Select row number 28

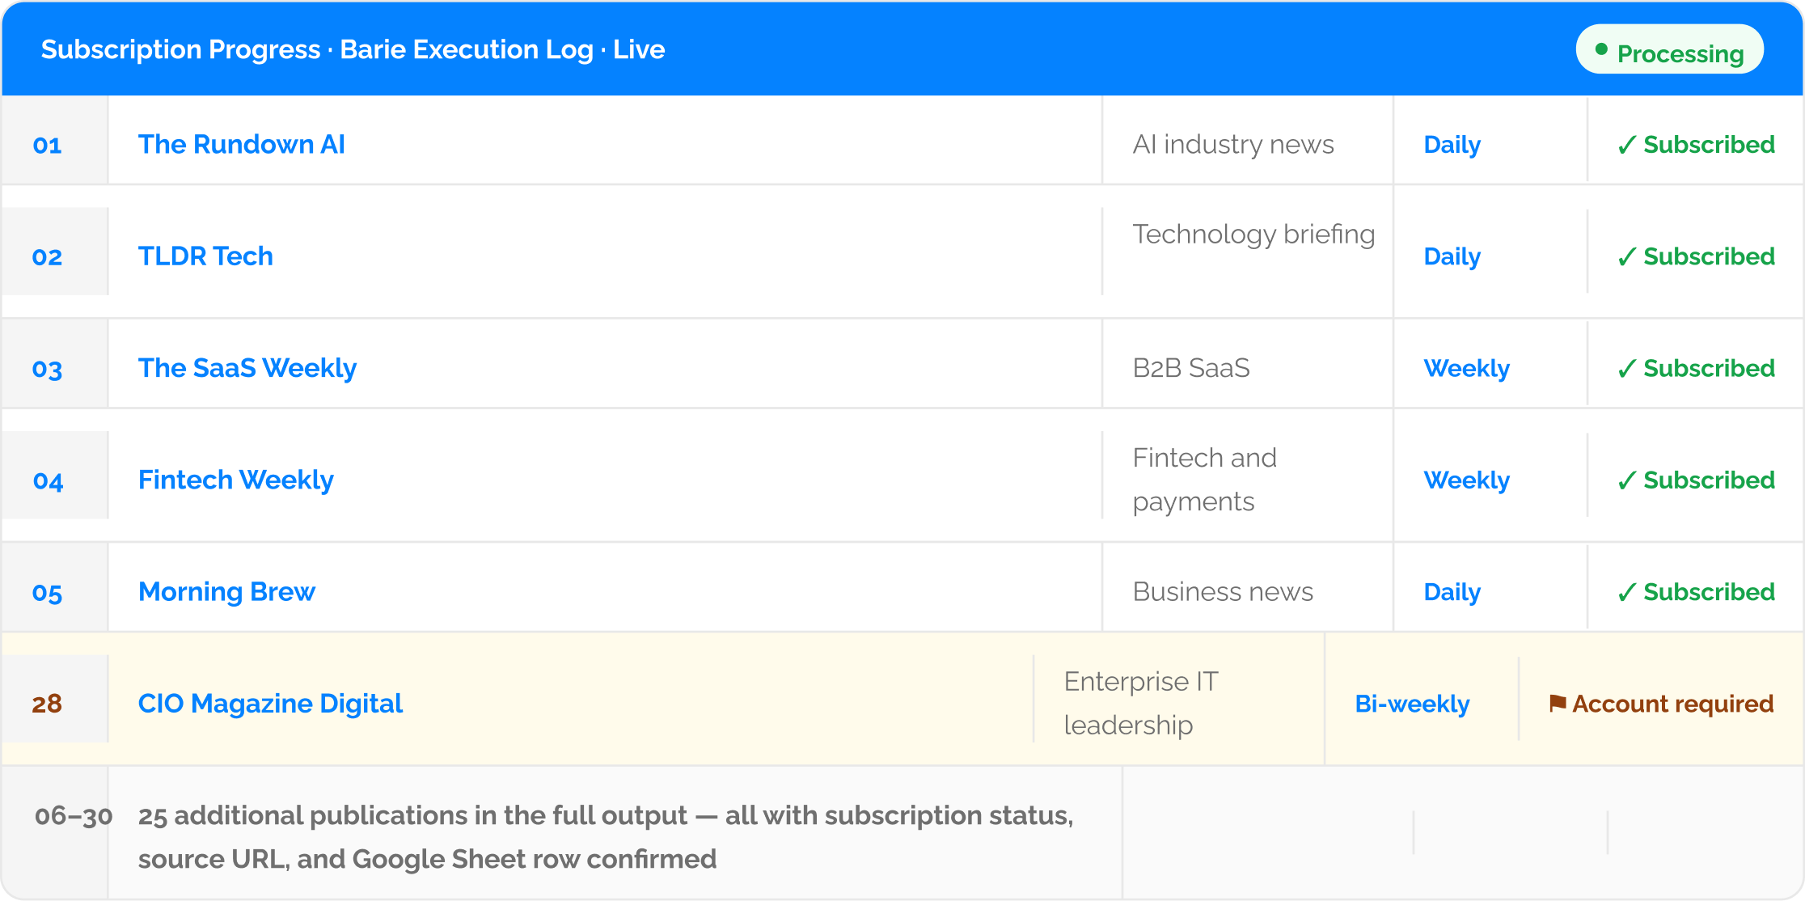(x=47, y=704)
